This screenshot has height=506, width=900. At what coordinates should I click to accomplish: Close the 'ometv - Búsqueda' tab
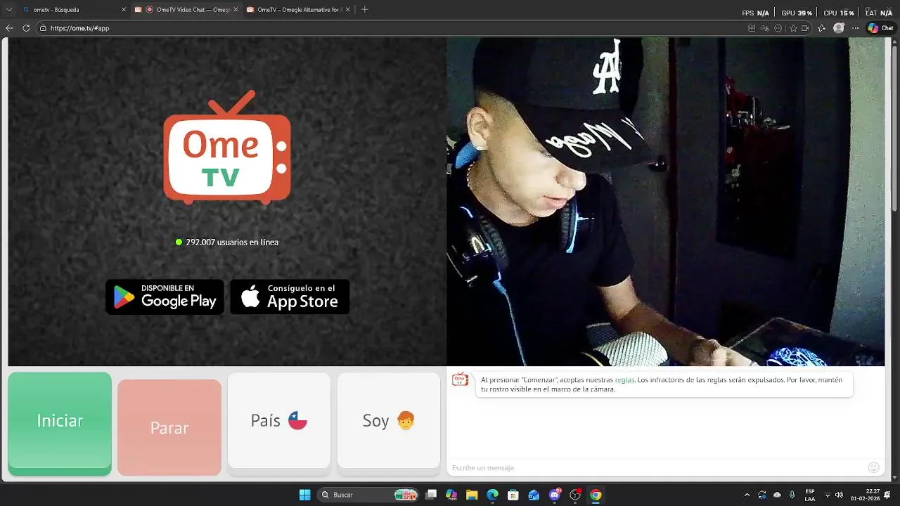124,10
